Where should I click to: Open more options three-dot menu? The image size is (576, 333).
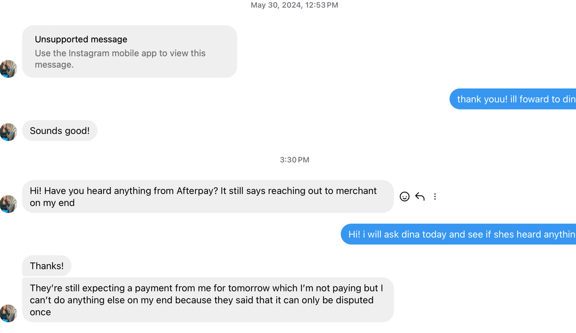pos(435,196)
